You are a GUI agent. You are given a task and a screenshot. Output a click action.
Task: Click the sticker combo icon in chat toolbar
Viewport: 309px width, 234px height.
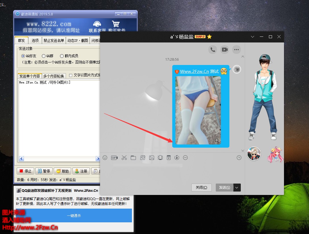point(142,158)
